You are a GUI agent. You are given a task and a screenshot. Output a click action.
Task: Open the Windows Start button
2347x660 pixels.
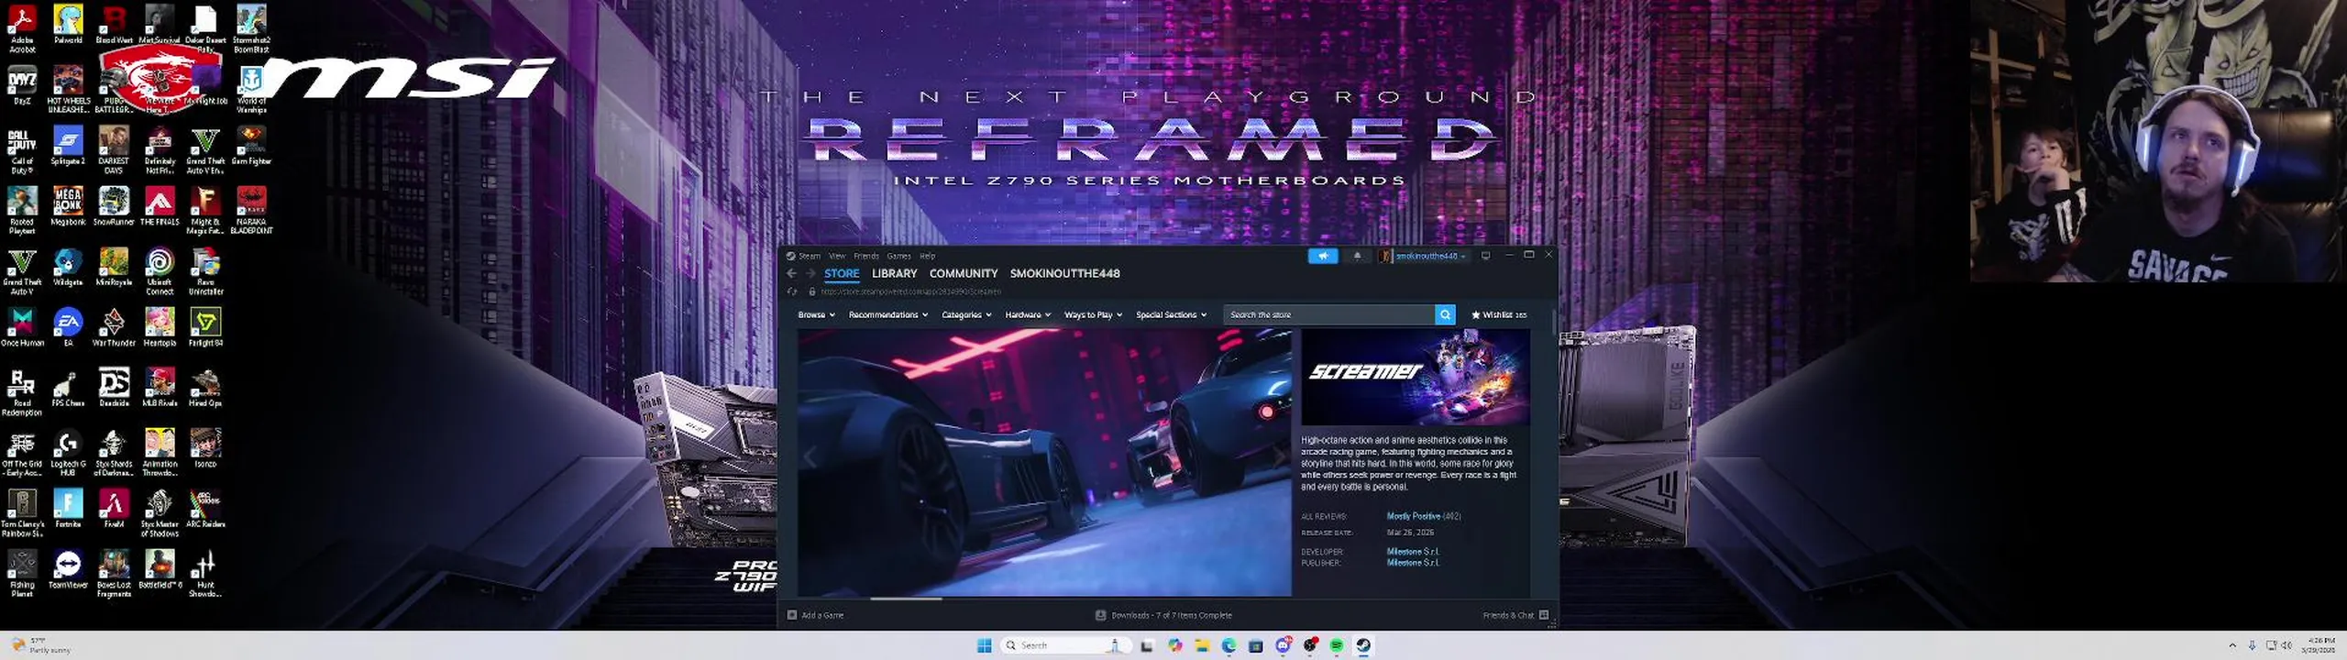(985, 645)
